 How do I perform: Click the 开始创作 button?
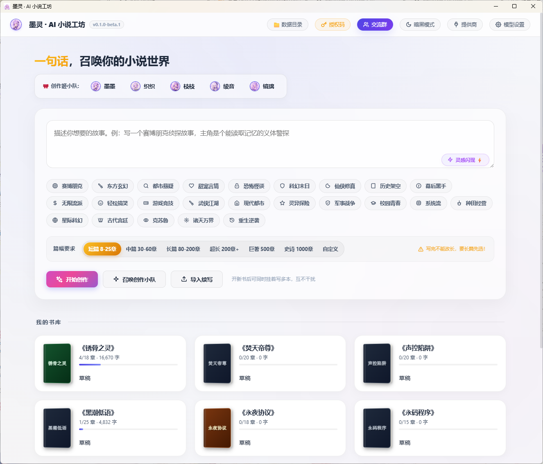(x=72, y=279)
